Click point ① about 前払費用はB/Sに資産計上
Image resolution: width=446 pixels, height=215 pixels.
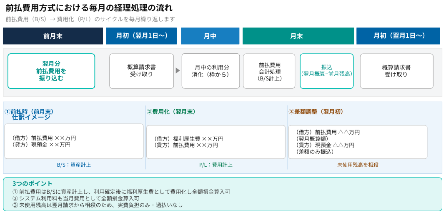(x=121, y=192)
